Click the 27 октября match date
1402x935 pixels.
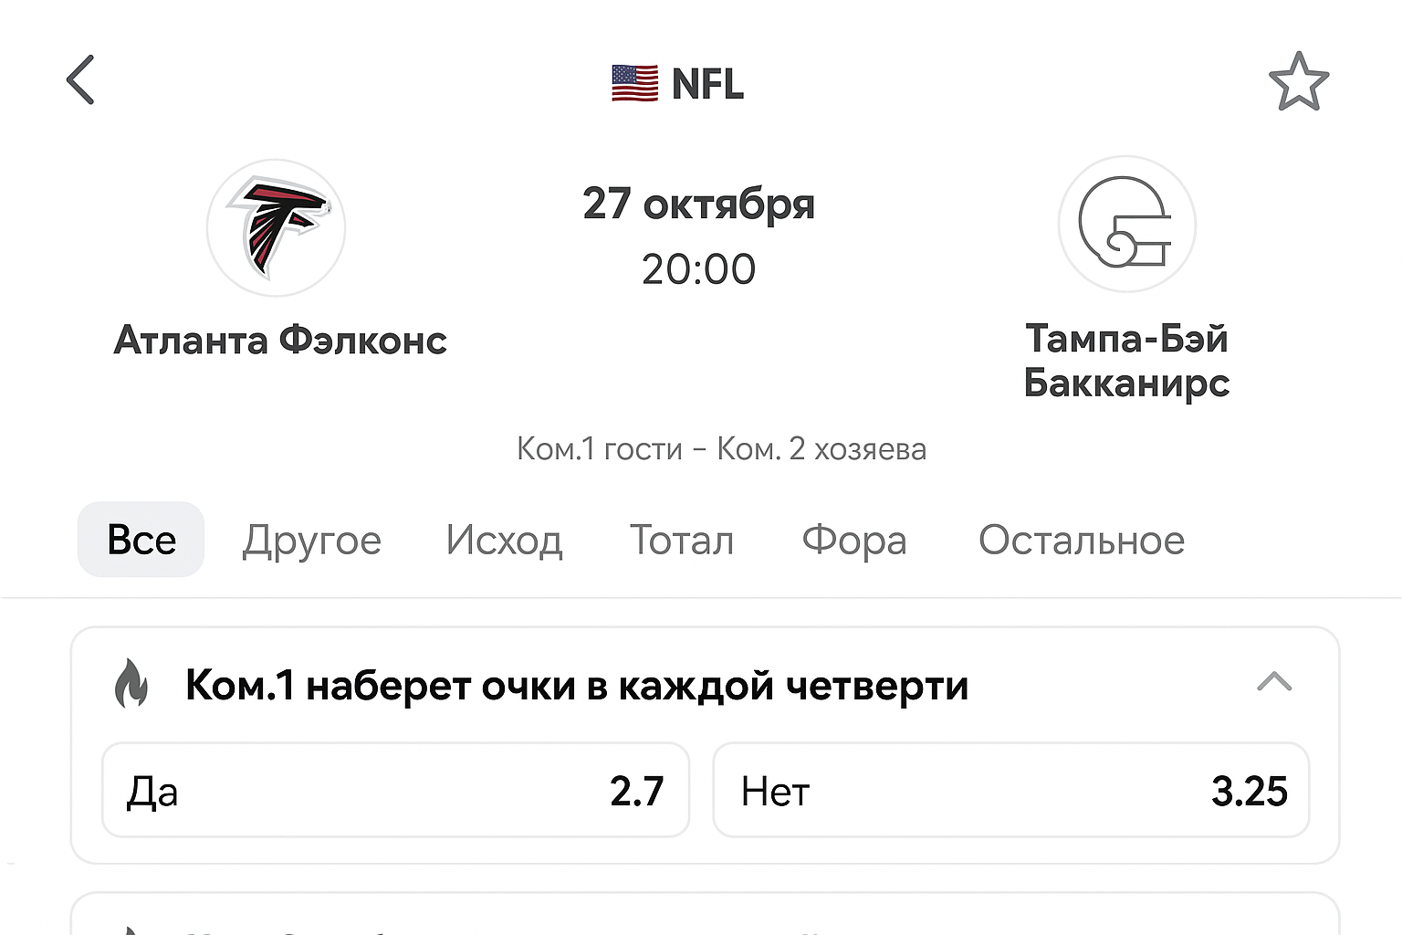tap(698, 204)
